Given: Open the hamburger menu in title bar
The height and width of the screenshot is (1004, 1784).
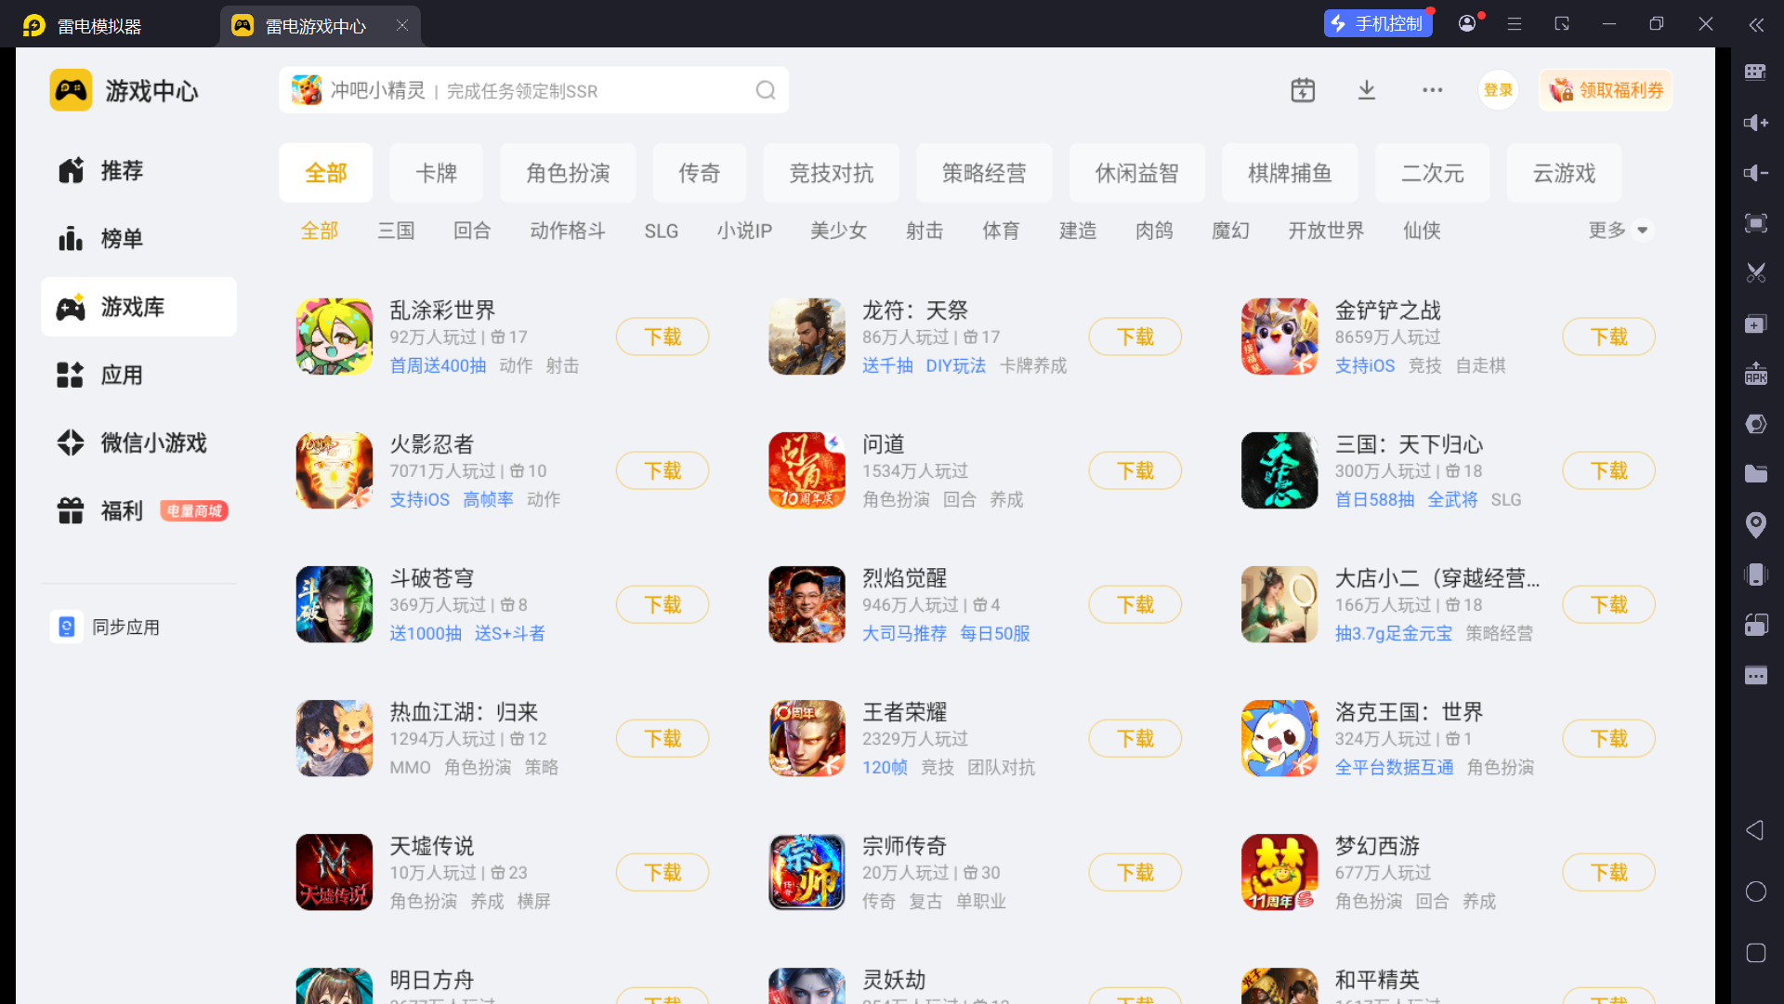Looking at the screenshot, I should coord(1515,24).
